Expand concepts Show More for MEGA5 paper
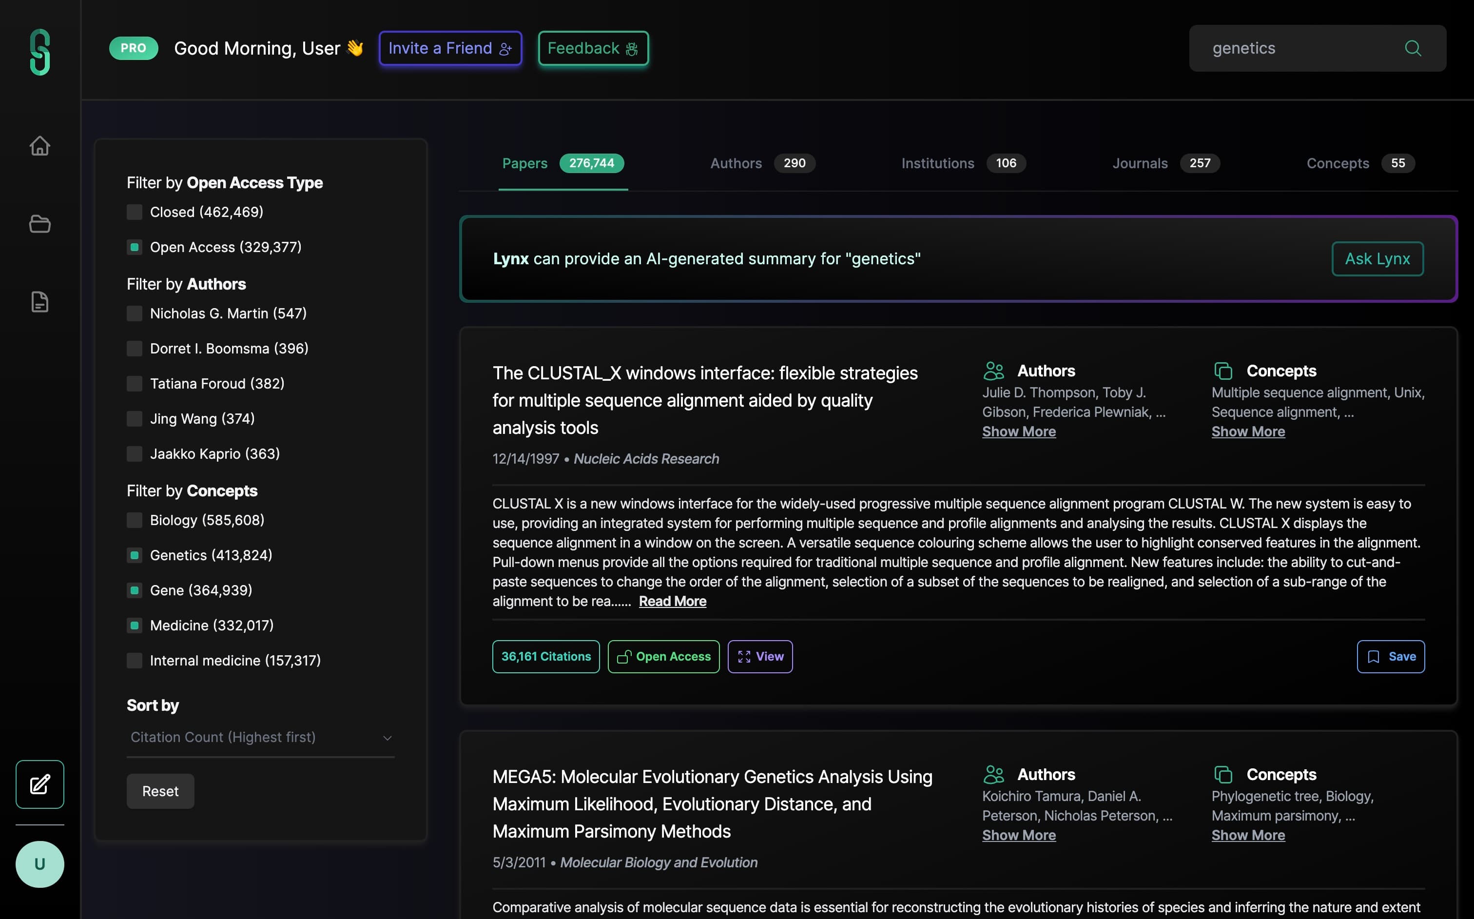Screen dimensions: 1474x919 click(x=1247, y=835)
